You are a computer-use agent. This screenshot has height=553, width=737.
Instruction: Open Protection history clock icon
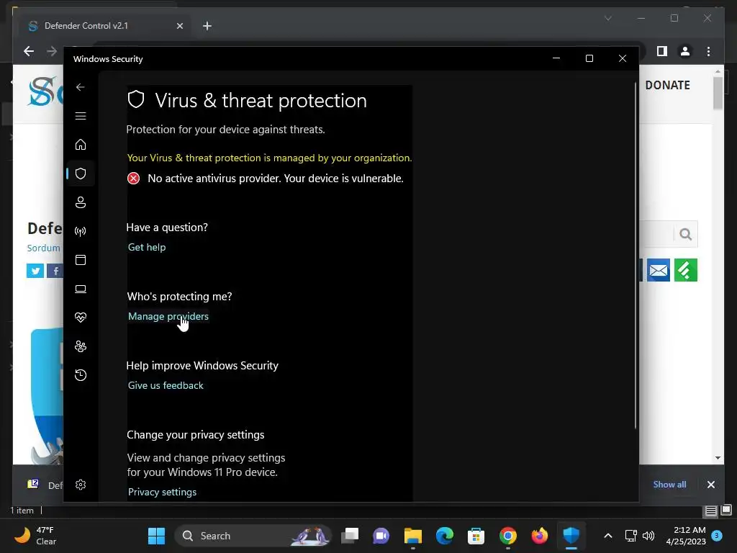pyautogui.click(x=81, y=375)
